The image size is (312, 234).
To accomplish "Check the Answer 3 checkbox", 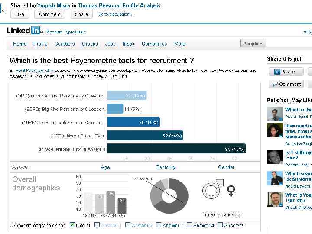I will point(159,225).
